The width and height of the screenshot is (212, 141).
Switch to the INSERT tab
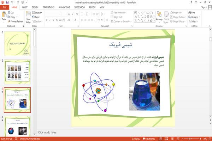[x=25, y=7]
